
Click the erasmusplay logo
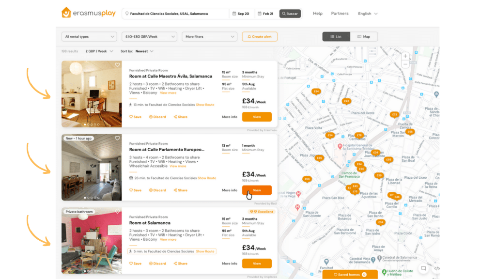89,13
